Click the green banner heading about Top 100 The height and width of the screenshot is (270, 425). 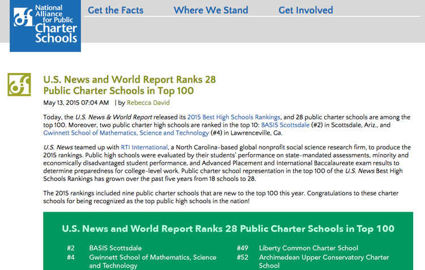tap(228, 229)
